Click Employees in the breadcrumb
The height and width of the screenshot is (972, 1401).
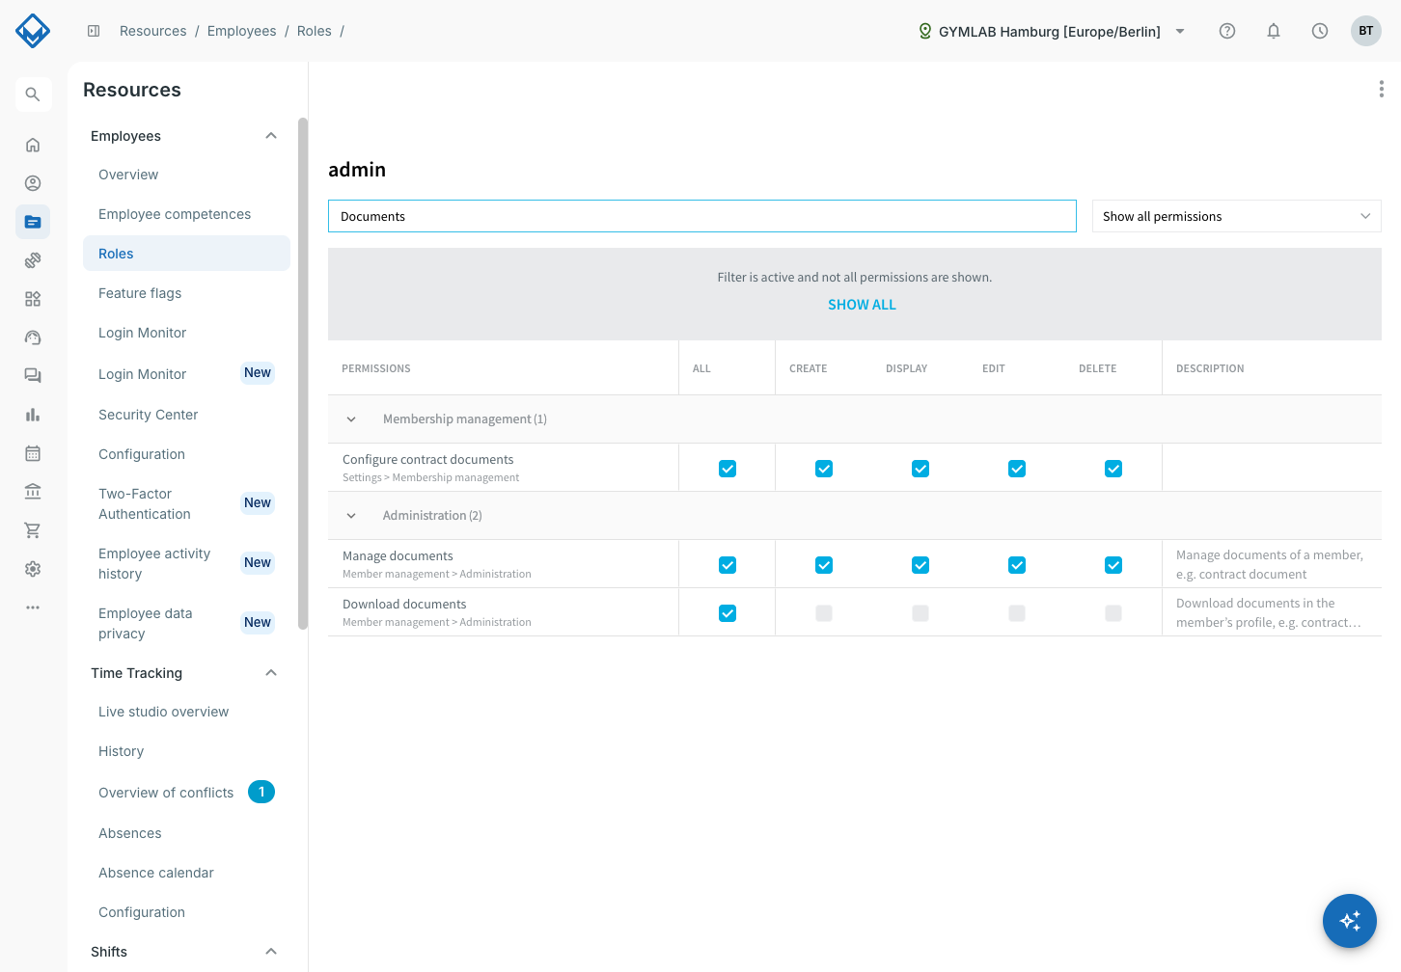point(241,31)
